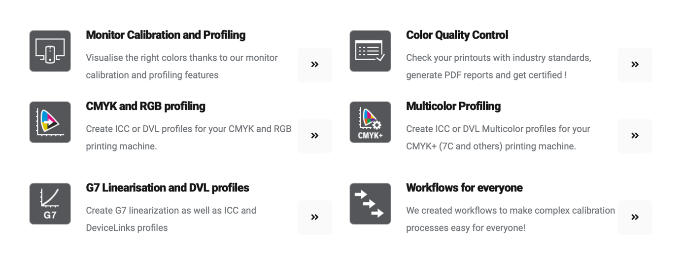Visit the Workflows for everyone heading

pyautogui.click(x=464, y=187)
